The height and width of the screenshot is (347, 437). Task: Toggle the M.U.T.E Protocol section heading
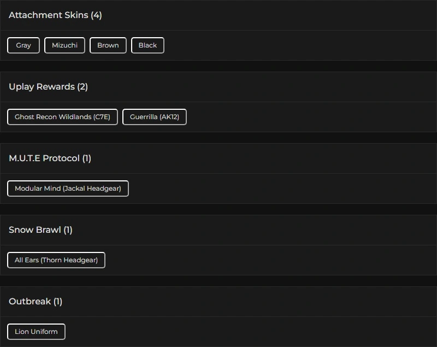(x=44, y=158)
